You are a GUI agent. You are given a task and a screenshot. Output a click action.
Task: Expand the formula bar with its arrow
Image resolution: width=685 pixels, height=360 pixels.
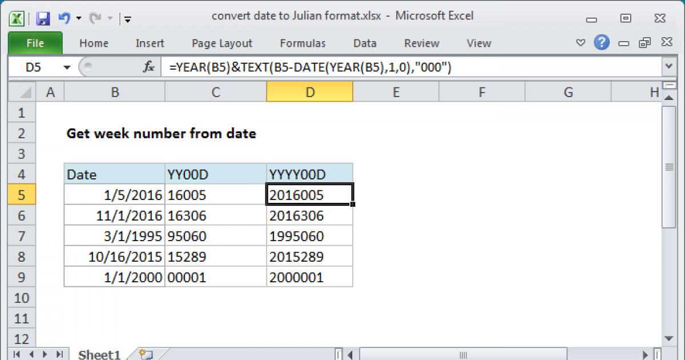(668, 67)
